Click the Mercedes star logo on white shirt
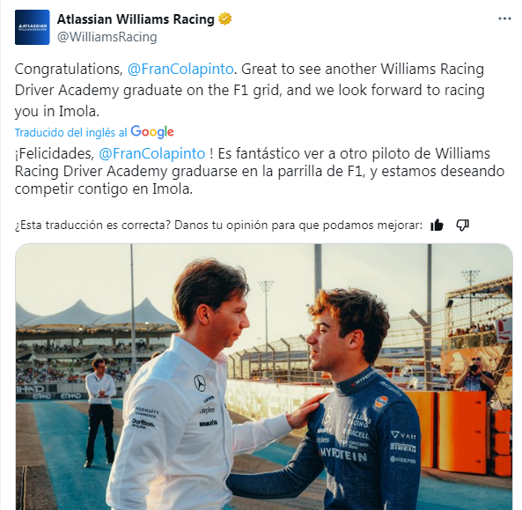Image resolution: width=522 pixels, height=510 pixels. pos(200,383)
